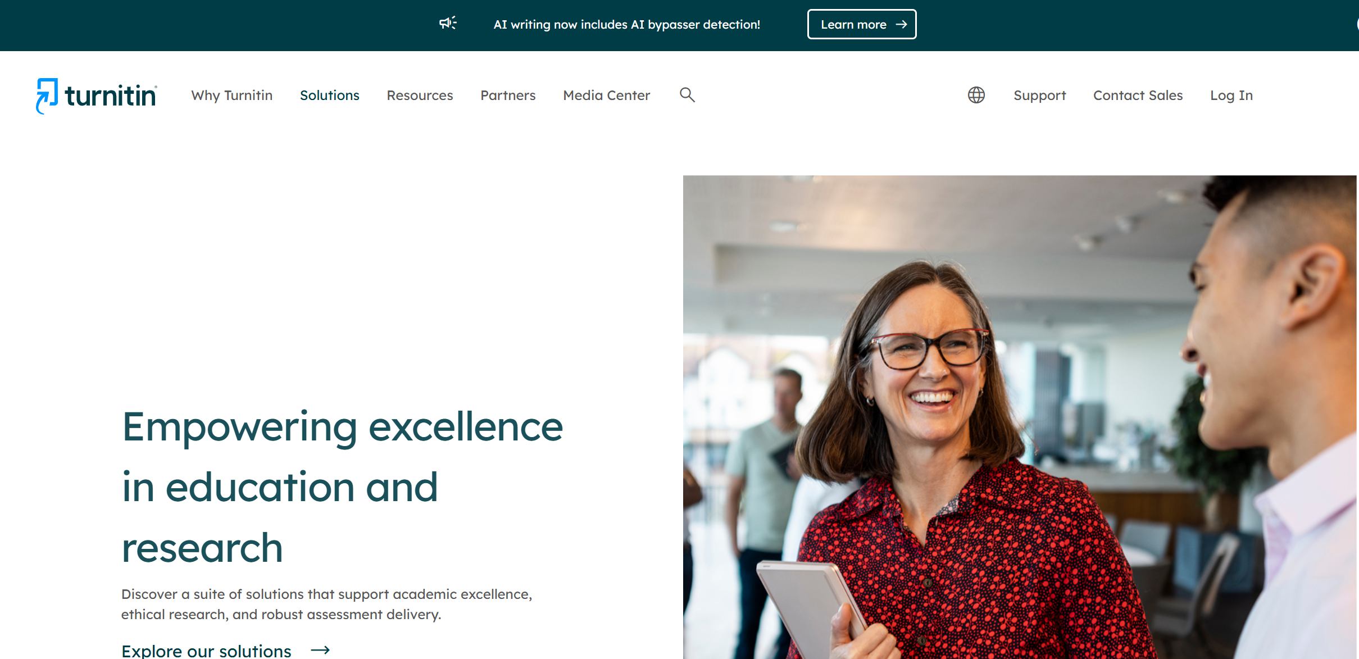Follow the Explore our solutions link
This screenshot has width=1359, height=659.
(x=206, y=651)
